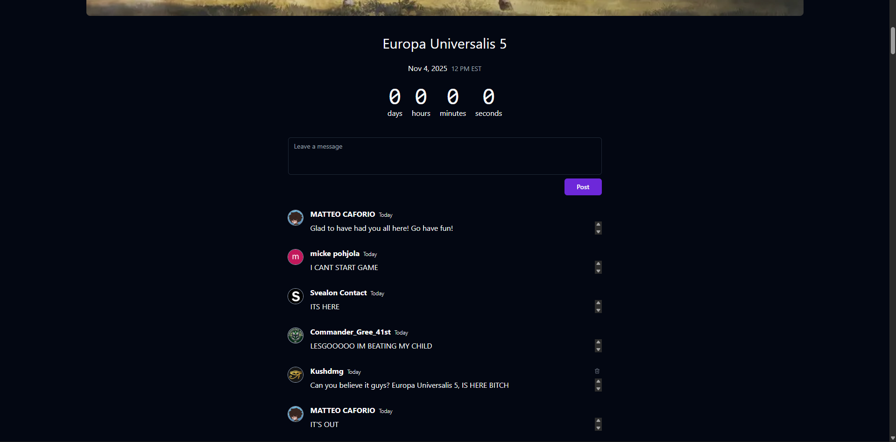The image size is (896, 442).
Task: Click inside the Leave a message box
Action: [x=444, y=156]
